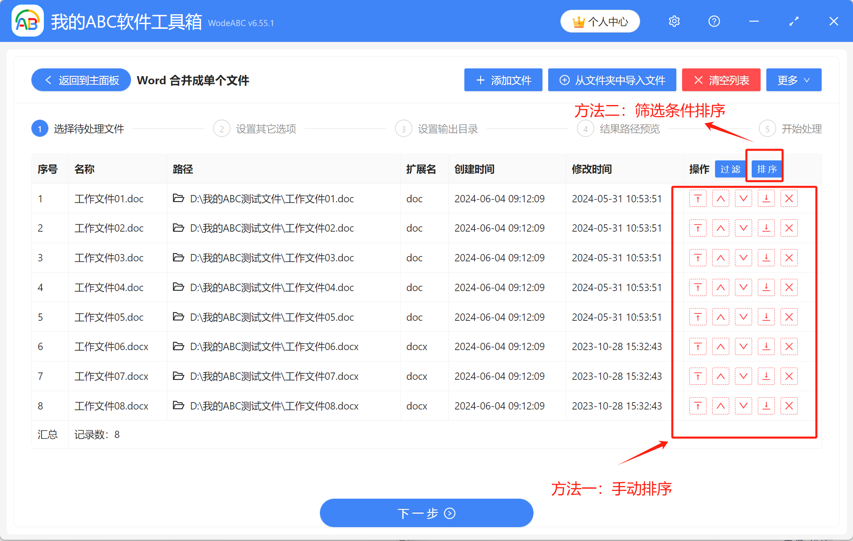Viewport: 853px width, 541px height.
Task: Delete the 工作文件08.docx row
Action: (x=789, y=405)
